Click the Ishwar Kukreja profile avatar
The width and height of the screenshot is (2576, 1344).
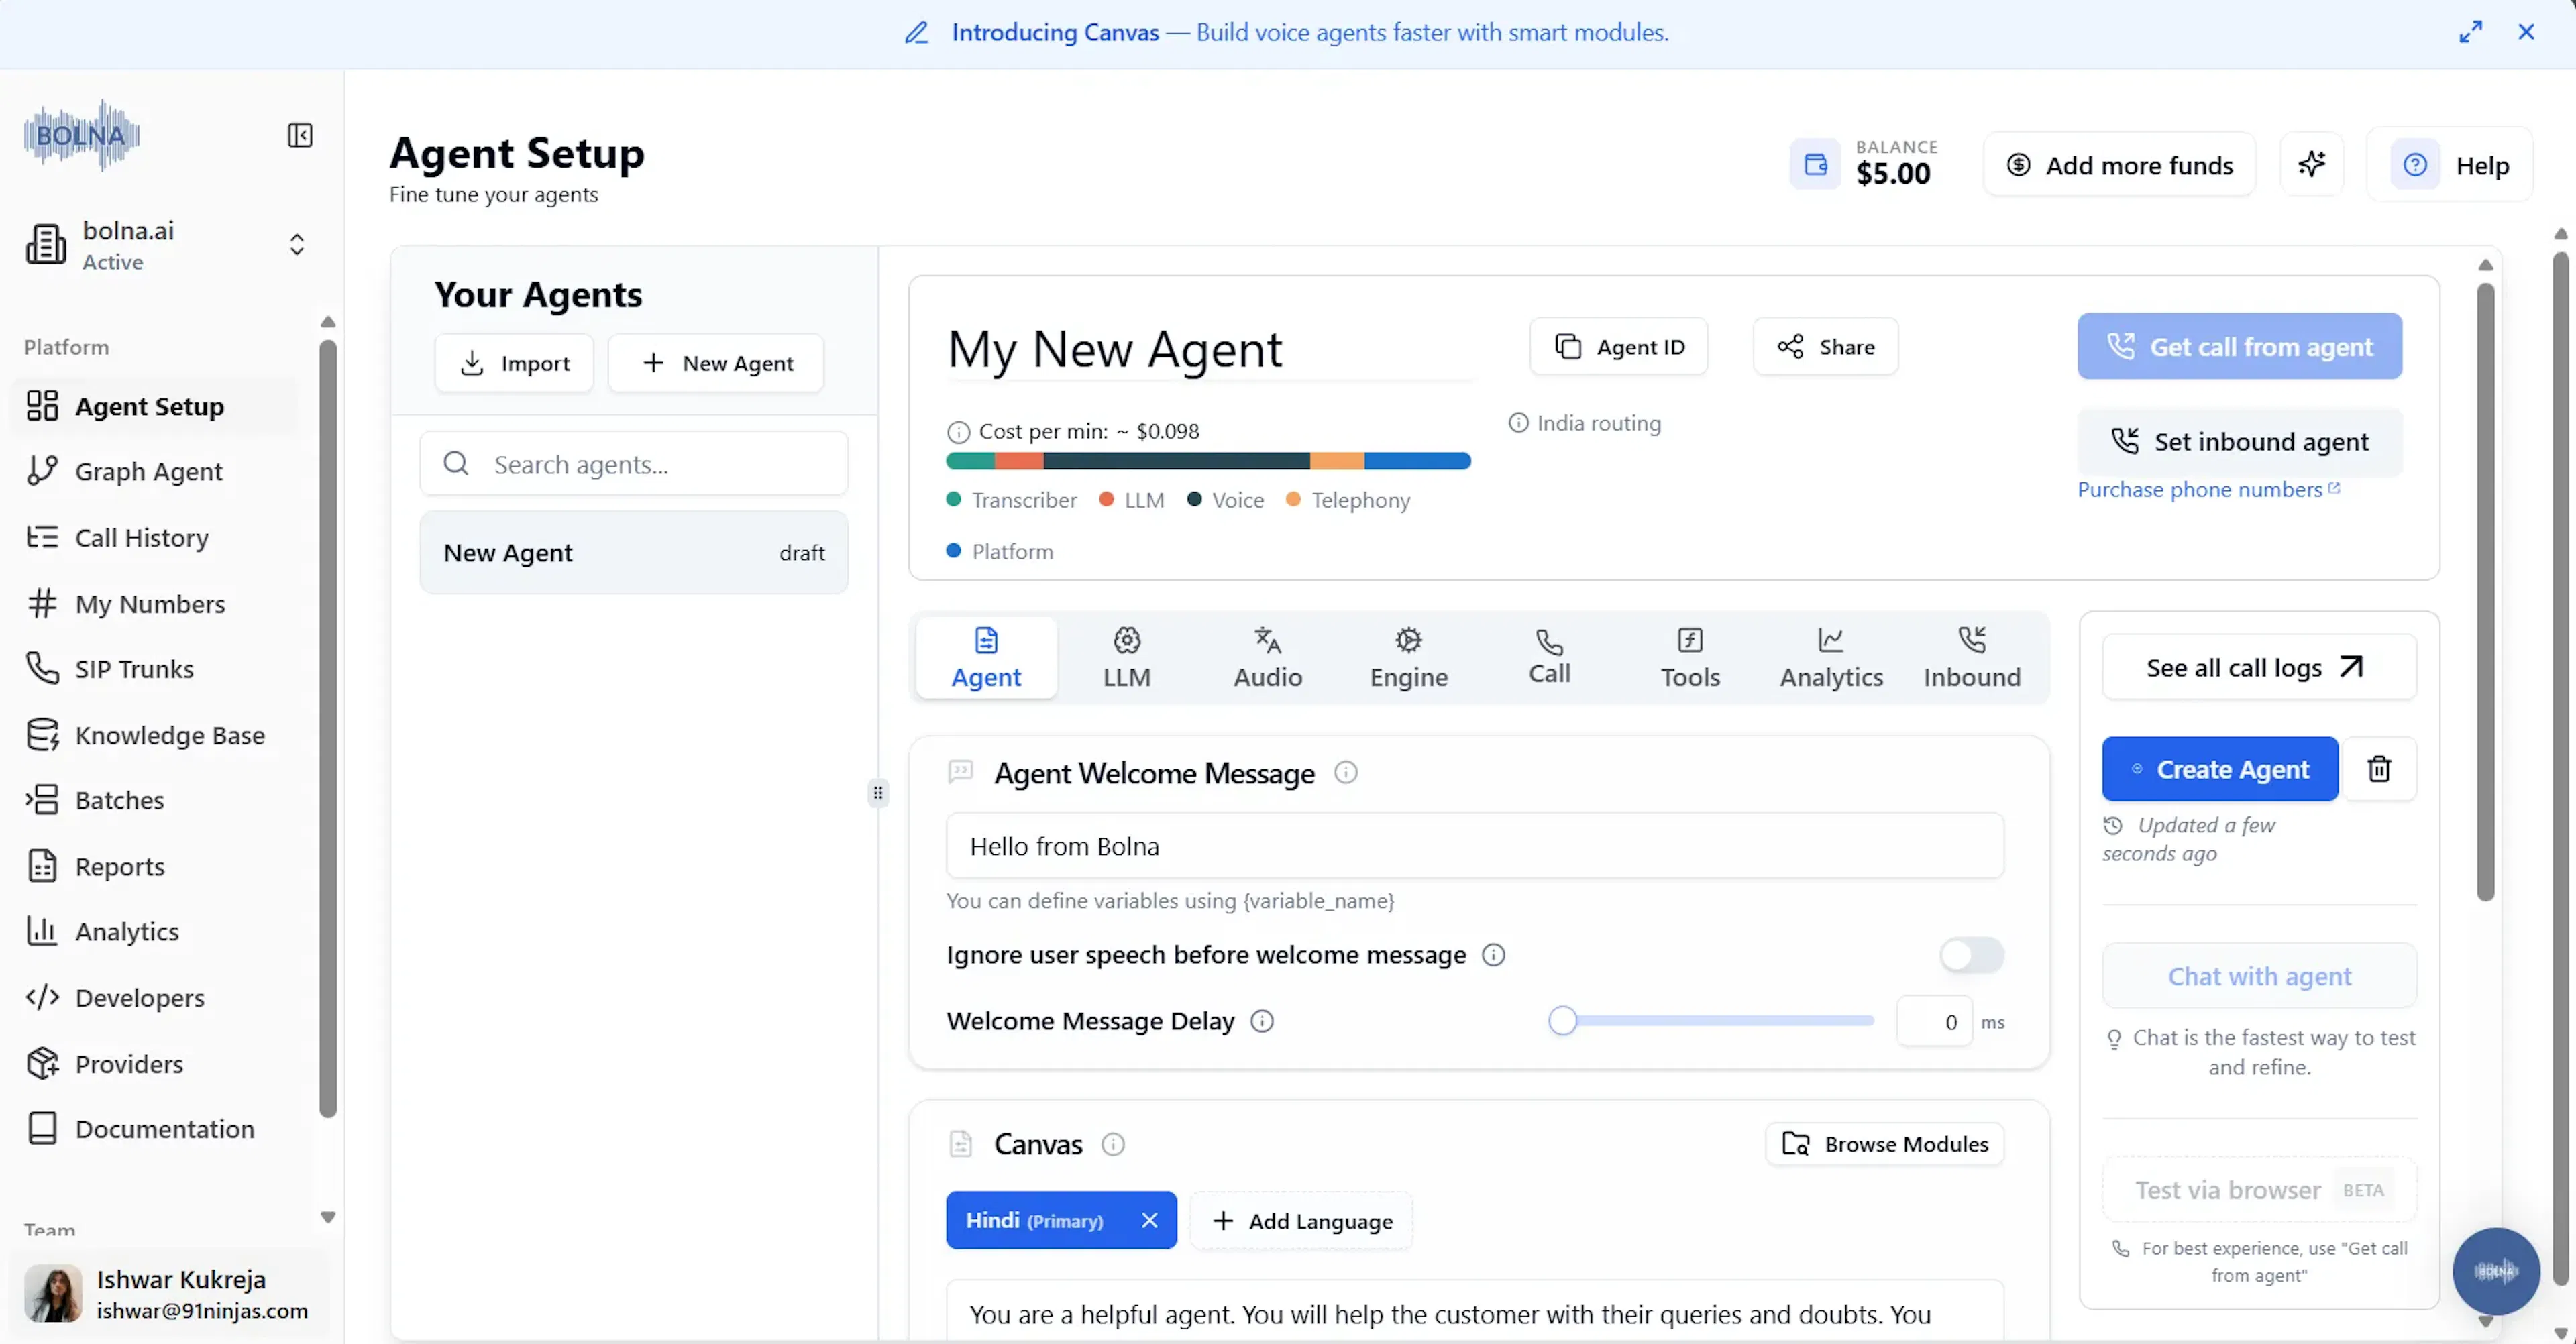pos(53,1293)
